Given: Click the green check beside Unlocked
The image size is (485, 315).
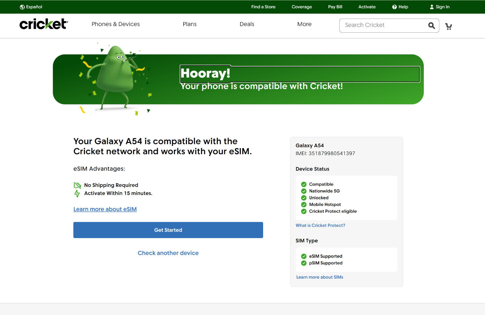Looking at the screenshot, I should click(304, 198).
